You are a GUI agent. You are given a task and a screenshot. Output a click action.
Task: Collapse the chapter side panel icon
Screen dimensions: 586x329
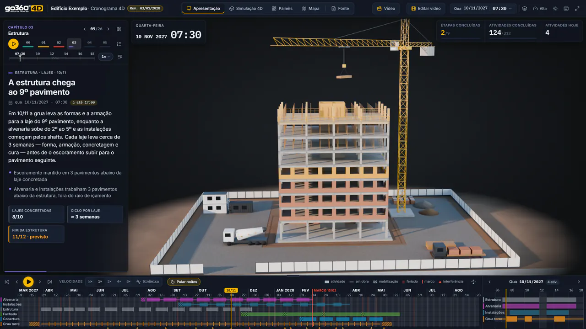(x=119, y=29)
